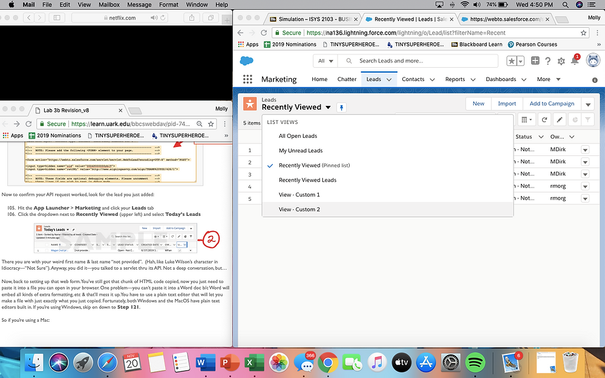Viewport: 605px width, 378px height.
Task: Switch to the webto.salesforce.com Chrome tab
Action: 505,19
